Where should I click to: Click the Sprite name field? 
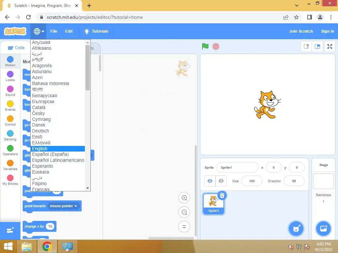click(237, 168)
